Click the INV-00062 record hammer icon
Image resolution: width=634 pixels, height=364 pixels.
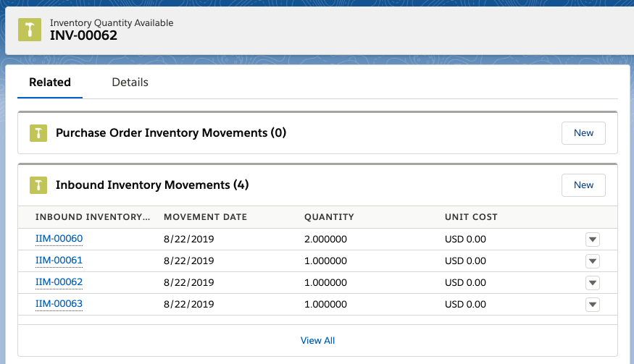(x=30, y=30)
